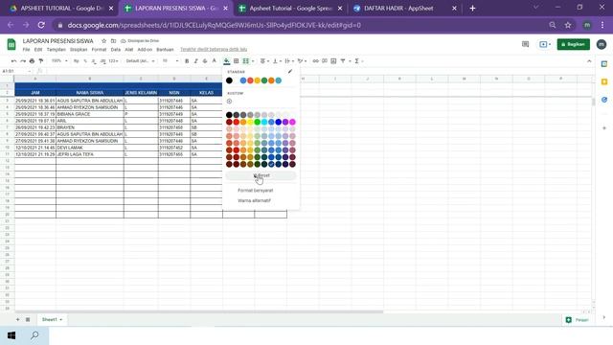
Task: Get add-ons with side panel plus
Action: tap(604, 127)
